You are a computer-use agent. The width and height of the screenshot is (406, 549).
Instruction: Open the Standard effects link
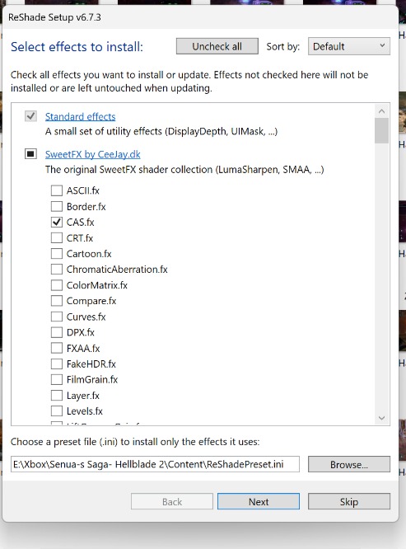(81, 116)
